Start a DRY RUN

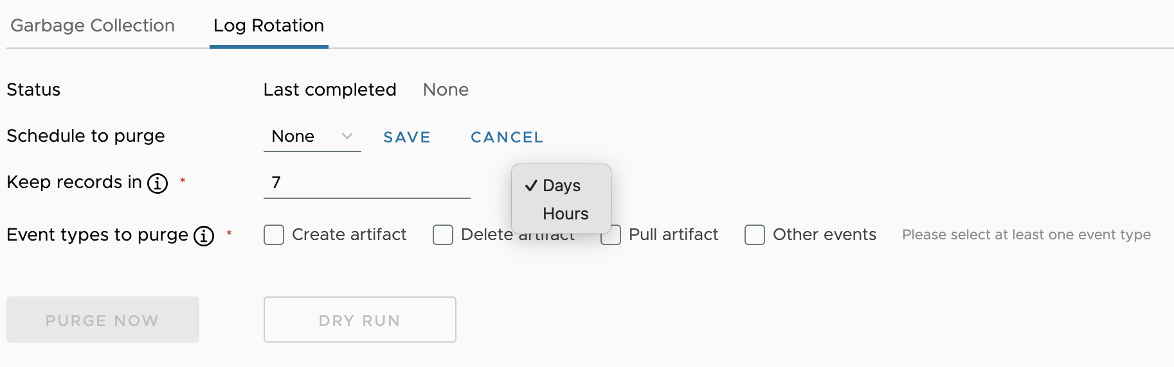[x=359, y=320]
